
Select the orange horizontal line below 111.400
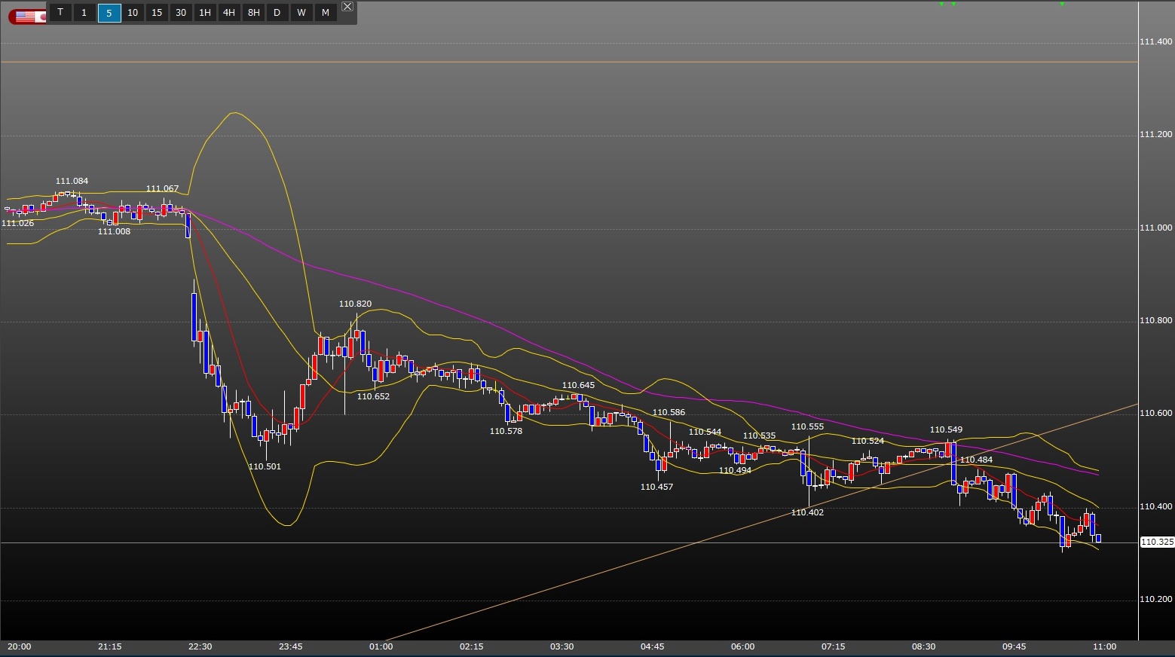point(528,62)
